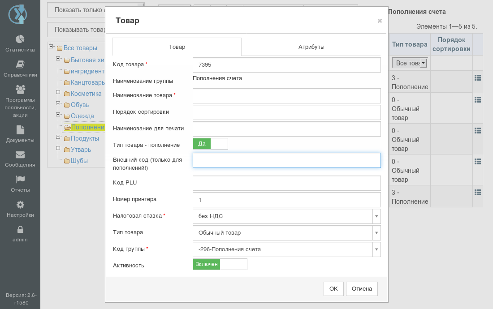This screenshot has height=309, width=493.
Task: Open the Настройки gear icon
Action: pyautogui.click(x=20, y=205)
